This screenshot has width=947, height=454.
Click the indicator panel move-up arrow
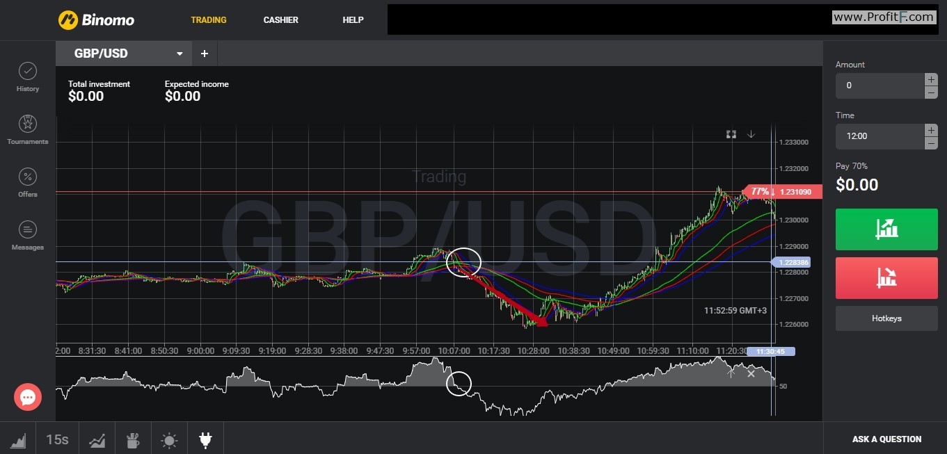tap(731, 373)
